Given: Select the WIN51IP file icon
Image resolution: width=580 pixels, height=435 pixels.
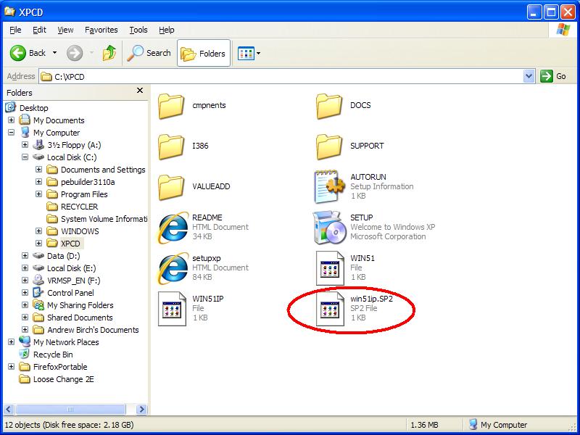Looking at the screenshot, I should (x=172, y=309).
